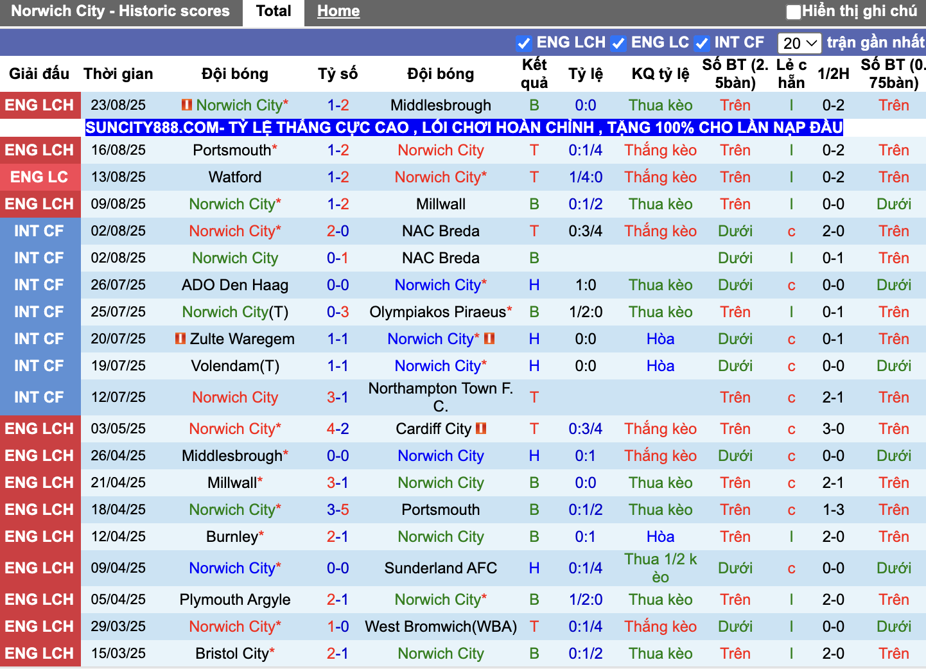Click odds 1:0 for ADO Den Haag match
The width and height of the screenshot is (926, 669).
pos(586,285)
